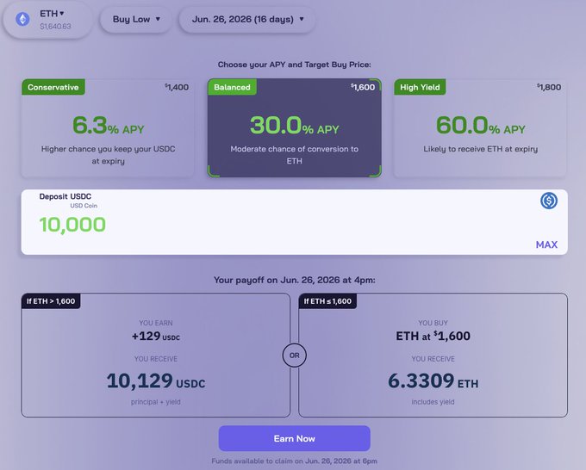Viewport: 586px width, 470px height.
Task: Click the USDC coin icon in deposit box
Action: pos(549,201)
